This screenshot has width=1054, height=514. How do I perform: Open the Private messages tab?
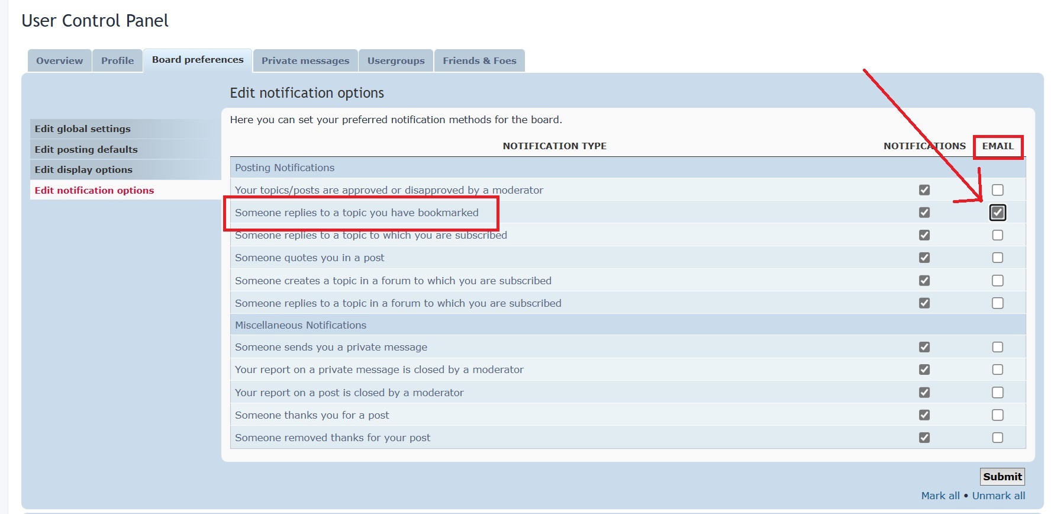coord(305,60)
